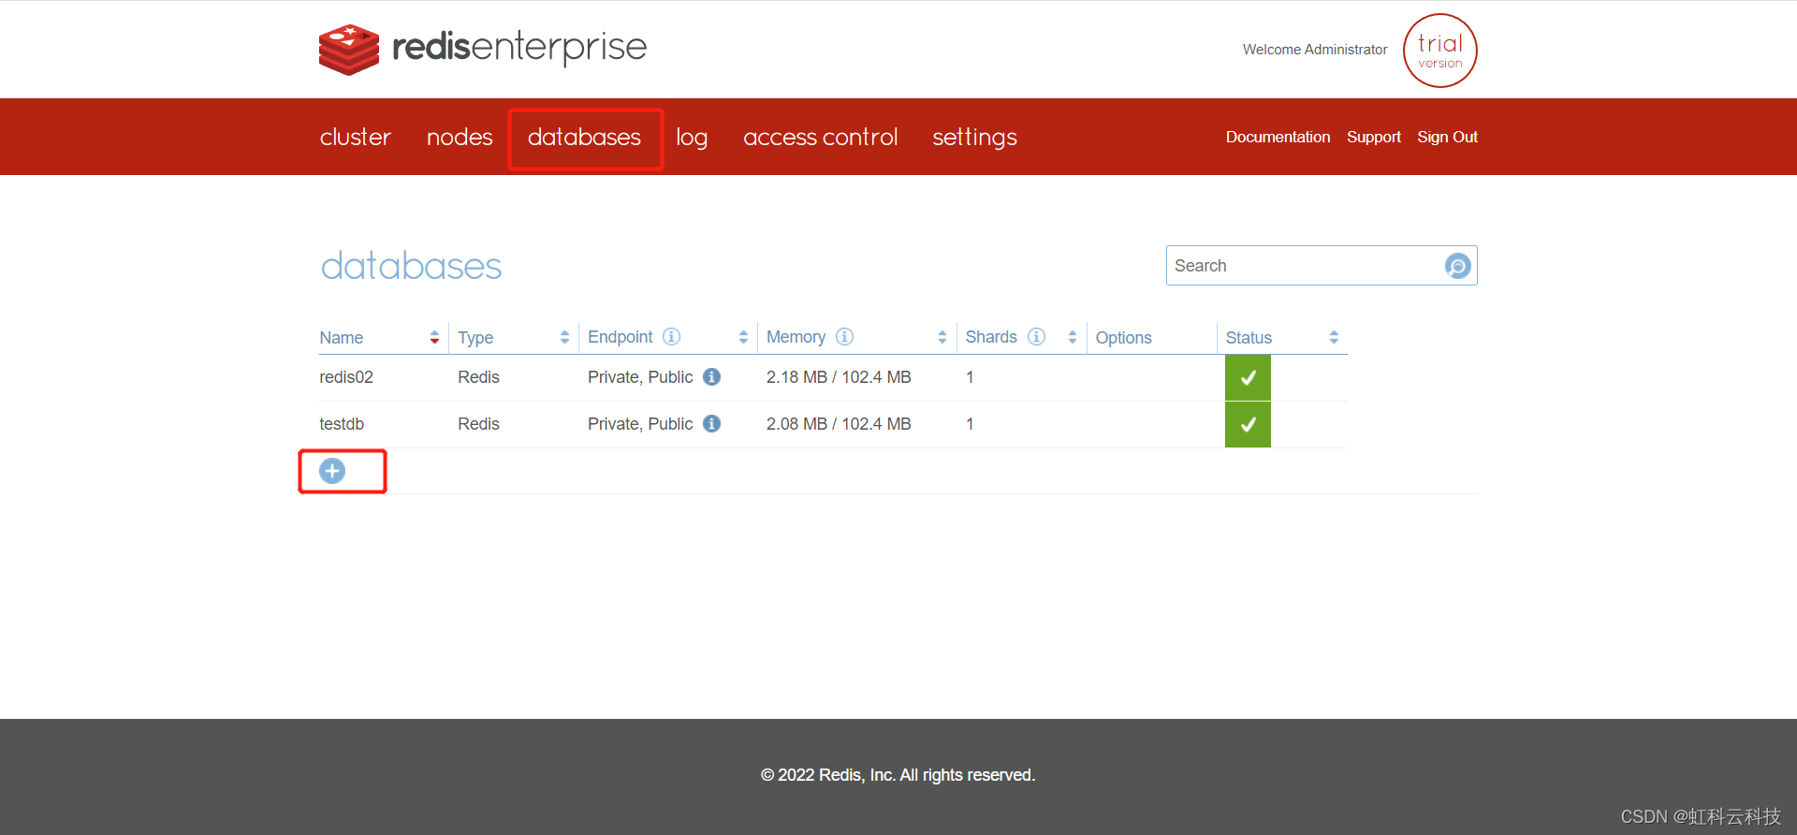Open the settings tab
This screenshot has width=1797, height=835.
(x=974, y=138)
